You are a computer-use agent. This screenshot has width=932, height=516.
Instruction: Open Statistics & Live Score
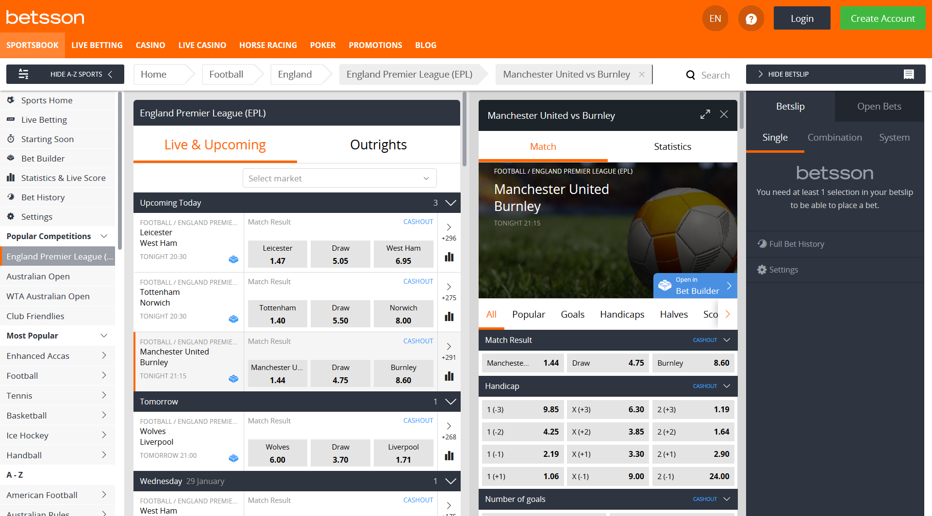coord(58,178)
